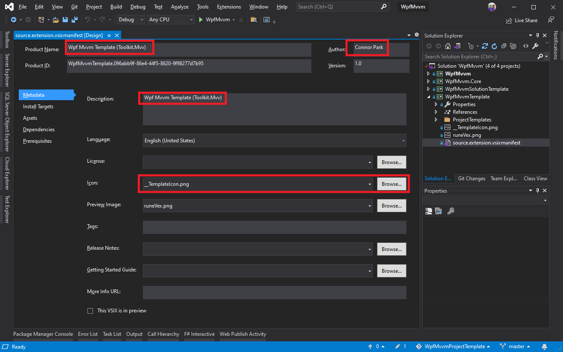Expand the WpfMvvm project node
Screen dimensions: 563x352
pyautogui.click(x=429, y=74)
